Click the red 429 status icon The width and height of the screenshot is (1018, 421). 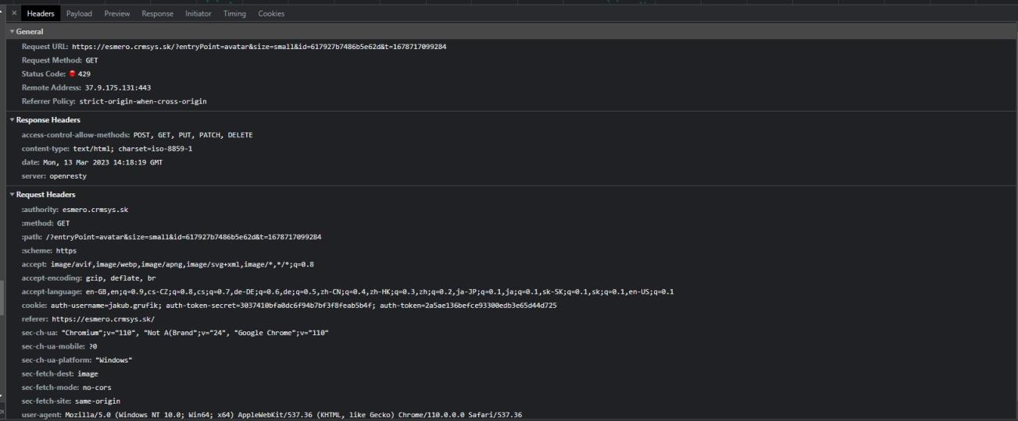pos(73,74)
